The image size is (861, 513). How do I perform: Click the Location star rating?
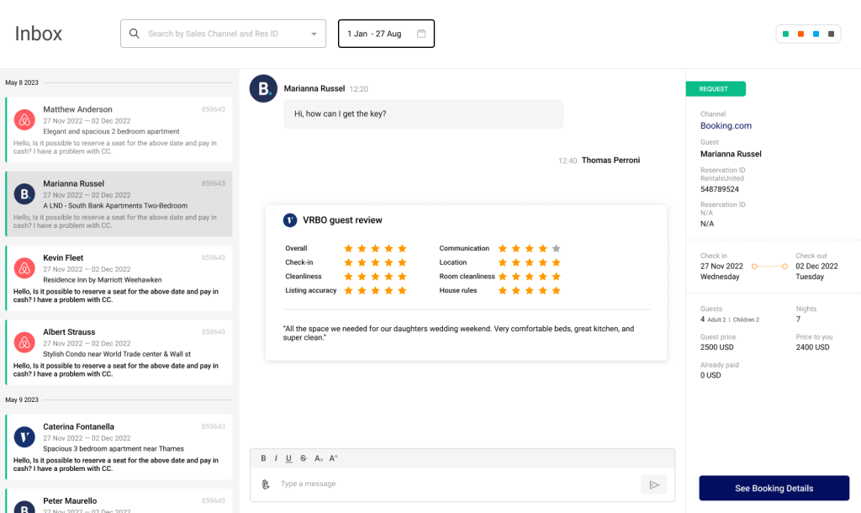tap(530, 262)
